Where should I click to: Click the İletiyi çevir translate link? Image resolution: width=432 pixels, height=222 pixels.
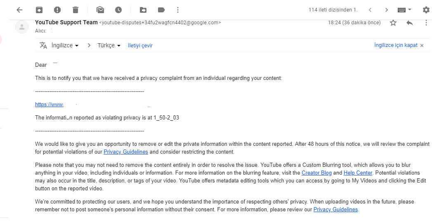pyautogui.click(x=140, y=46)
